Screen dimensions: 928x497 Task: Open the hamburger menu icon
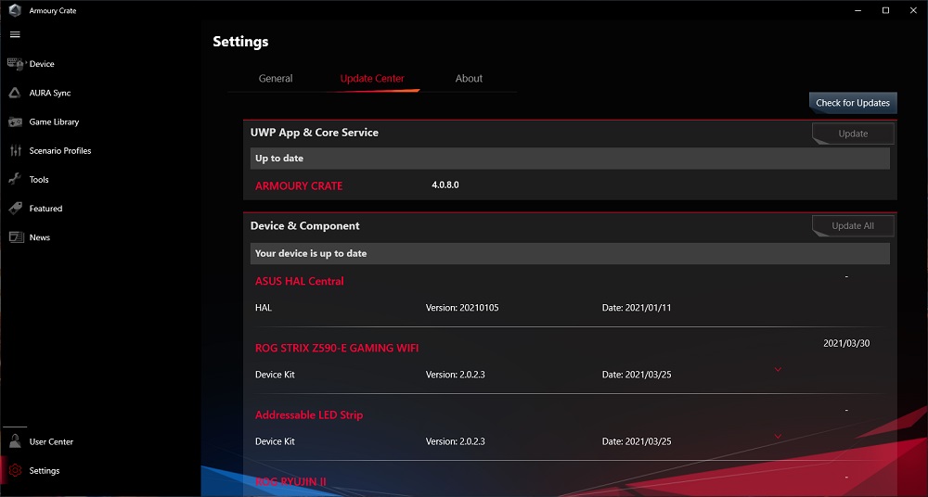pyautogui.click(x=16, y=34)
